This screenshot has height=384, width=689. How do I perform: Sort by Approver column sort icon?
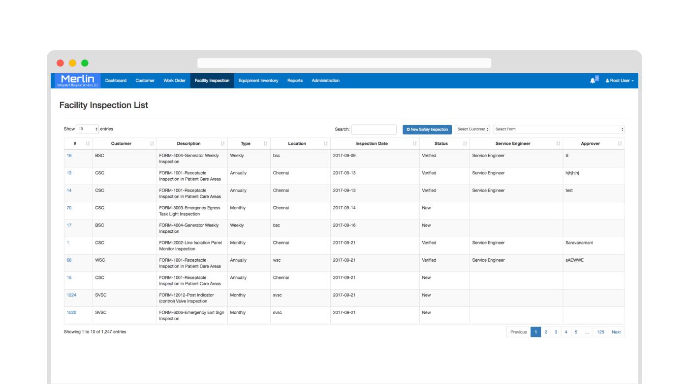(620, 144)
